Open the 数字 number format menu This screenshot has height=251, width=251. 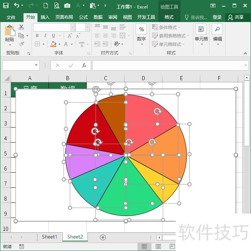(141, 35)
